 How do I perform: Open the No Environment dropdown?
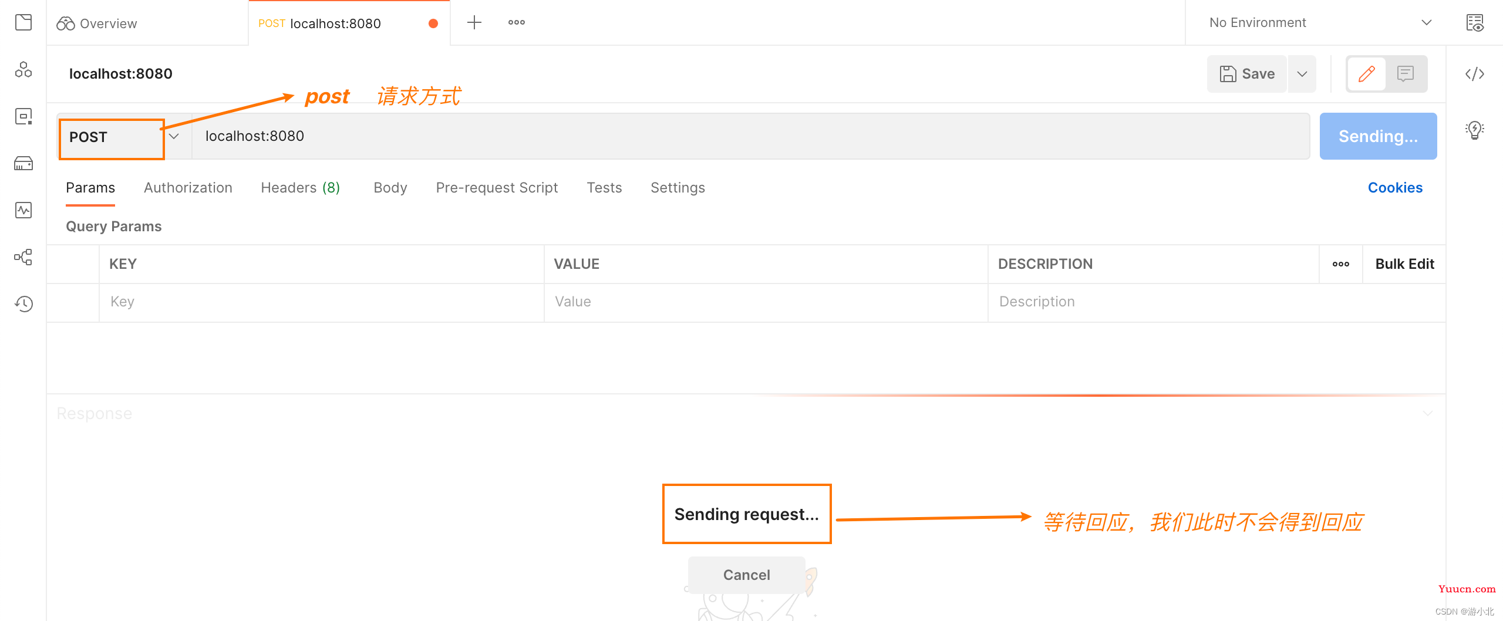pyautogui.click(x=1320, y=23)
